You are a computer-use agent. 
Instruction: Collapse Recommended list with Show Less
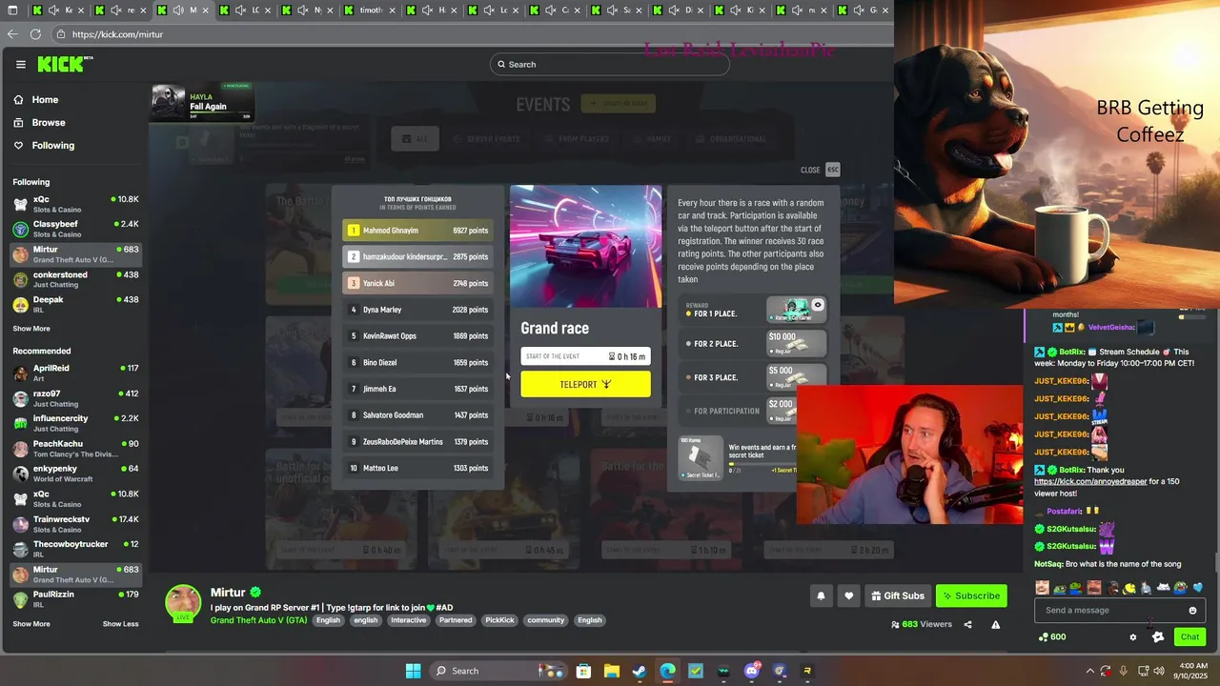tap(120, 624)
